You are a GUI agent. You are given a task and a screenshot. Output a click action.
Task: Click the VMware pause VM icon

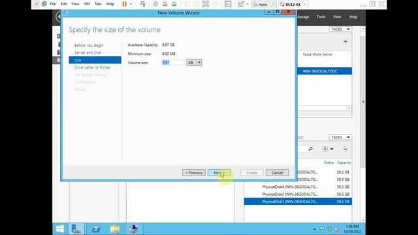tap(124, 4)
